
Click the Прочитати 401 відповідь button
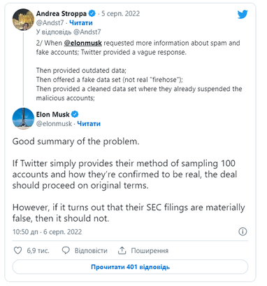pyautogui.click(x=130, y=267)
